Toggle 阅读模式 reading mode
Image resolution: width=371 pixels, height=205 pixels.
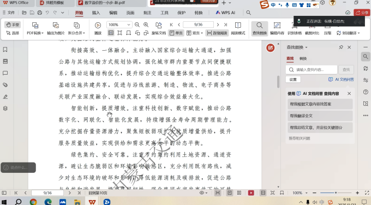click(x=238, y=28)
